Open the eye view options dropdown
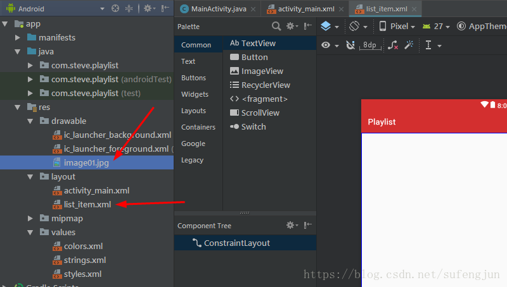This screenshot has width=507, height=287. tap(330, 46)
